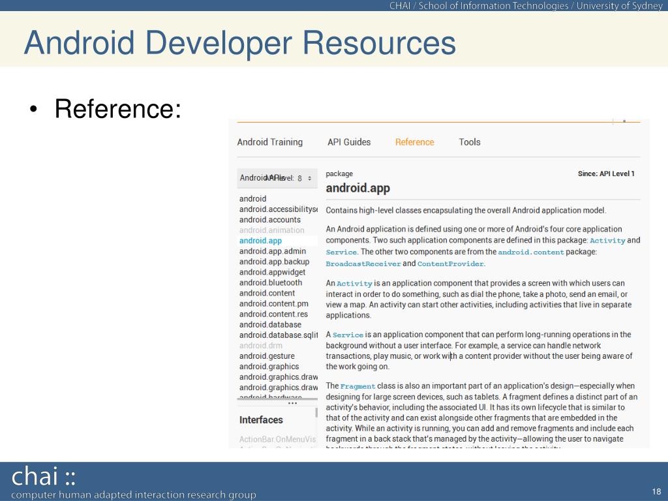This screenshot has width=668, height=501.
Task: Open the Tools tab
Action: pos(470,142)
